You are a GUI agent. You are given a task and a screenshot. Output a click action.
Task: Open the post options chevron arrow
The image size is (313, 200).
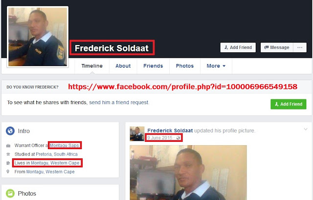[305, 129]
